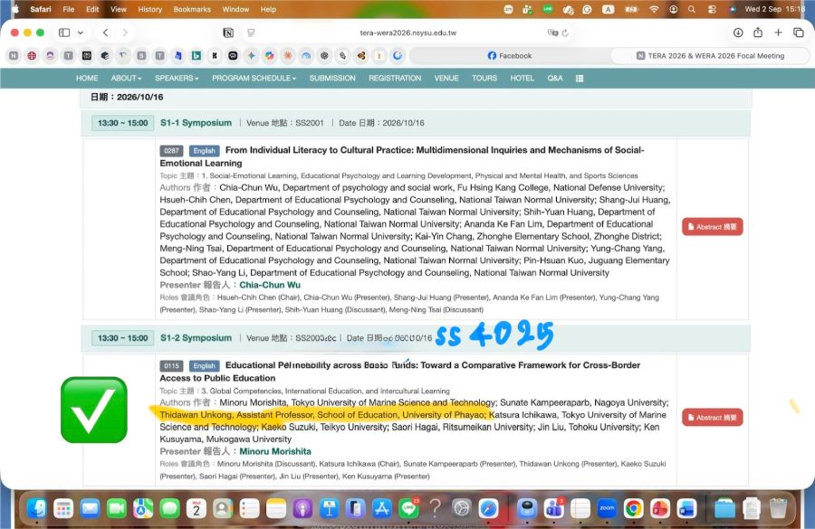This screenshot has width=815, height=529.
Task: Open Abstract for paper 0115
Action: pyautogui.click(x=712, y=418)
